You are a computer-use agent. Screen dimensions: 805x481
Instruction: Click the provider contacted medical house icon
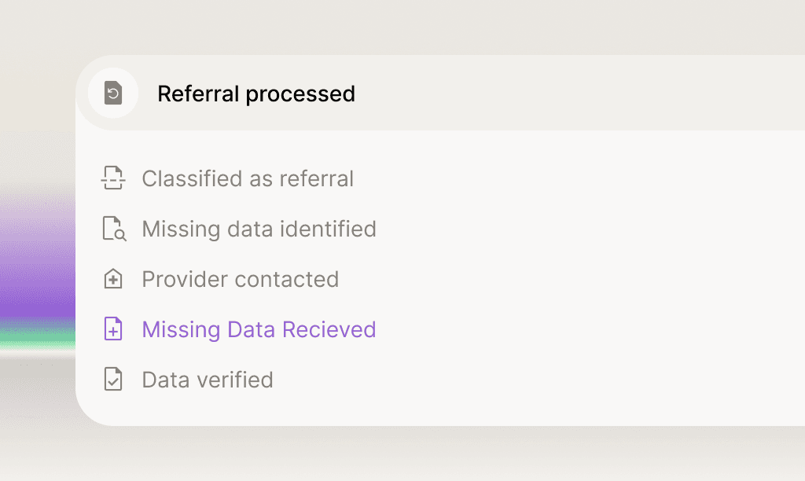pos(113,279)
